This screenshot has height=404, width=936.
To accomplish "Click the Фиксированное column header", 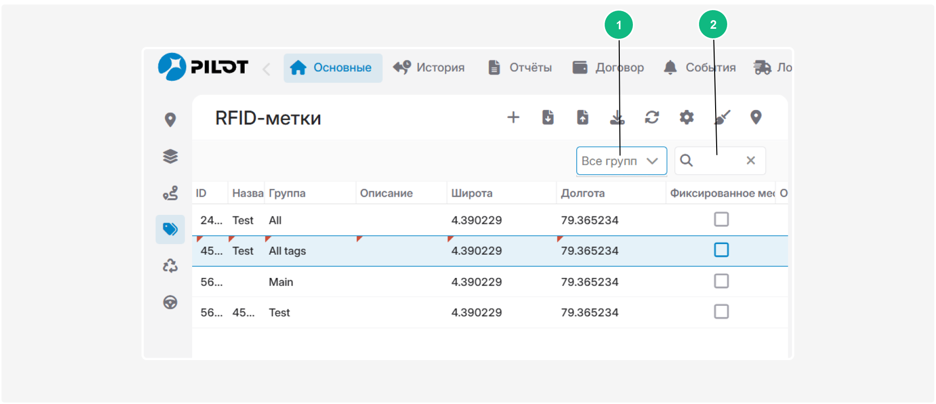I will point(722,193).
